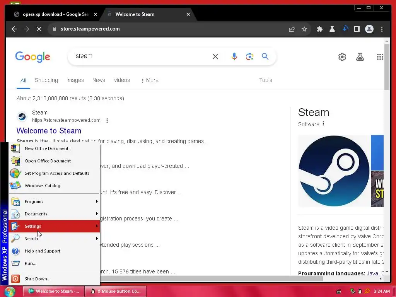This screenshot has height=297, width=396.
Task: Open the Welcome to Steam result link
Action: click(x=49, y=131)
